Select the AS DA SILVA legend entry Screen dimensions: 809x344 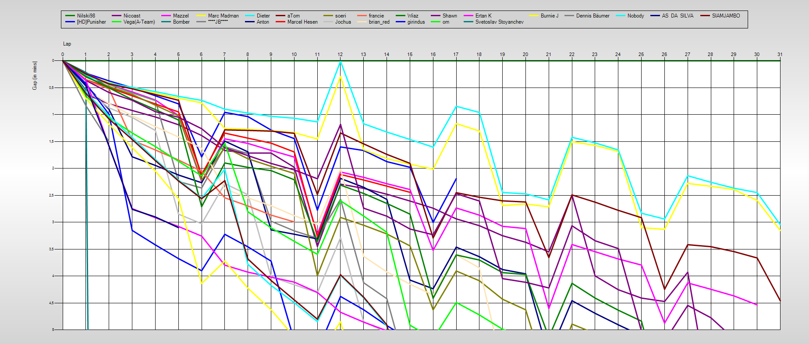677,16
